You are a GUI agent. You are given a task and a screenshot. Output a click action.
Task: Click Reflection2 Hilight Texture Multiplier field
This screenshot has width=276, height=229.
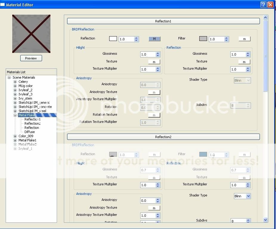click(x=148, y=185)
